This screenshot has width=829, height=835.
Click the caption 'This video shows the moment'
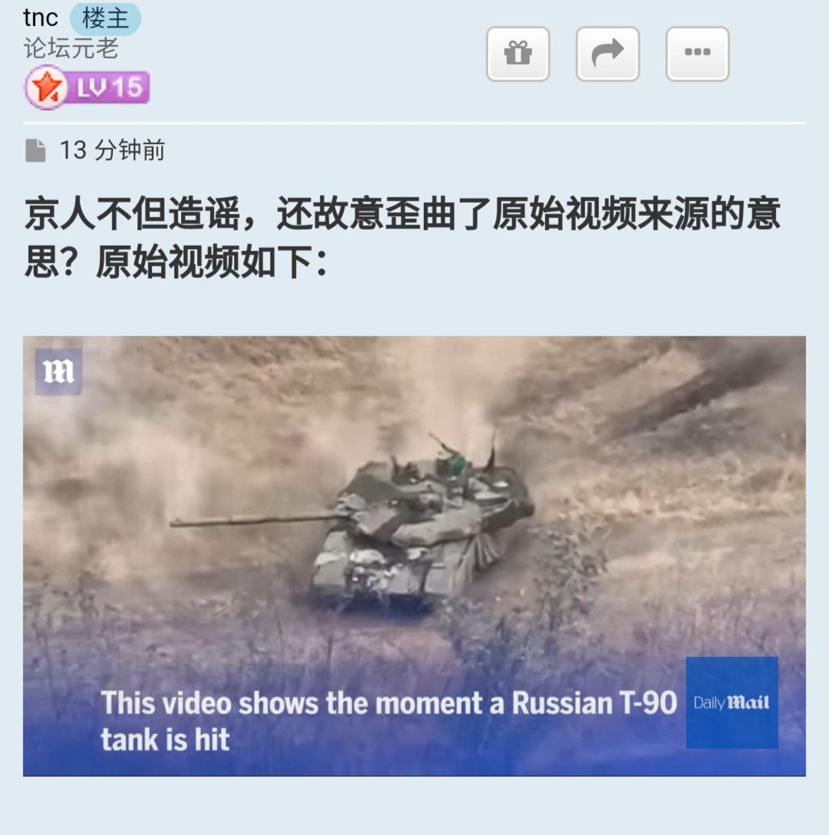[x=291, y=703]
